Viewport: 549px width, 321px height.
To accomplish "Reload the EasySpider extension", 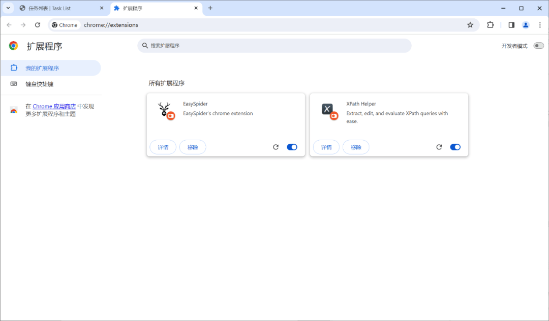I will pos(276,147).
